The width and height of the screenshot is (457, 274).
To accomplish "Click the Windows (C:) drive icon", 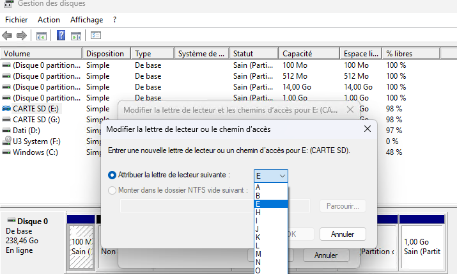I will tap(6, 152).
